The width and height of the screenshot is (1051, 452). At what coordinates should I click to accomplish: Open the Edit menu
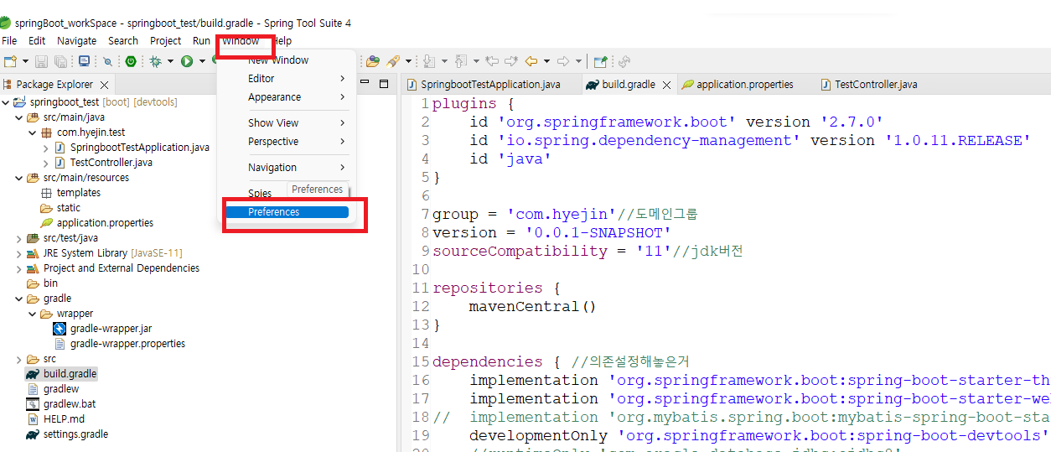(37, 40)
